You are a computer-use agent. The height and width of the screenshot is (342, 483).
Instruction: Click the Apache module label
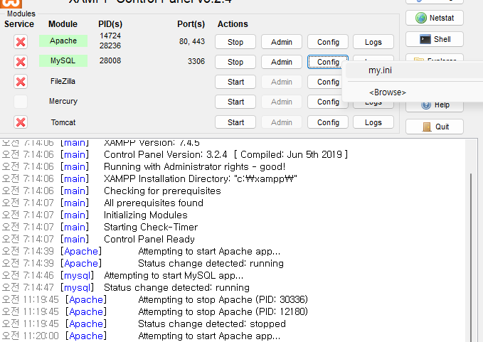[x=63, y=41]
